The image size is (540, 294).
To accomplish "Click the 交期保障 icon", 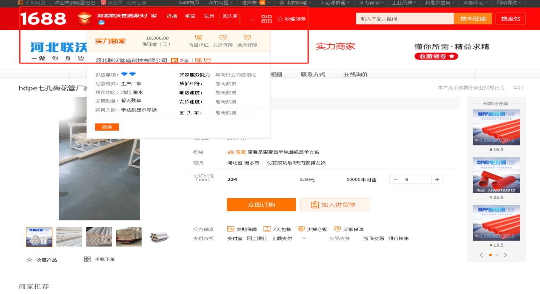I will pos(231,229).
